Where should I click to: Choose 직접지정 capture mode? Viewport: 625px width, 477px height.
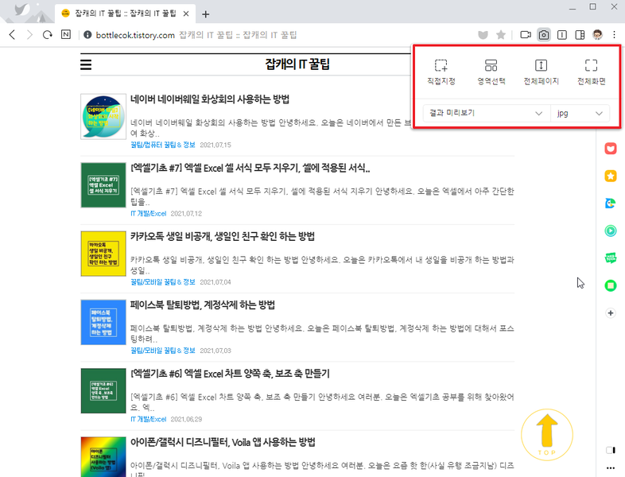tap(441, 72)
